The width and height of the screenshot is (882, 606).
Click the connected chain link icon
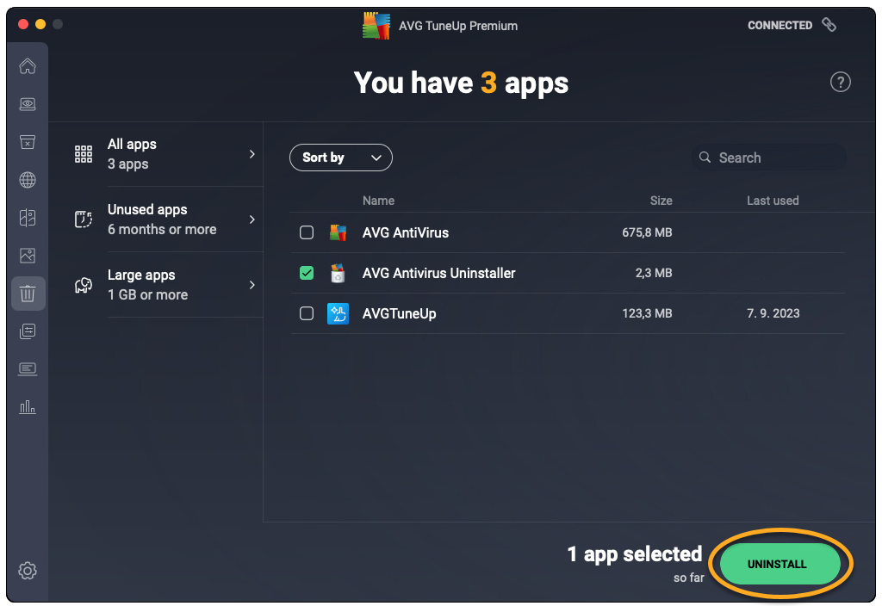click(829, 25)
